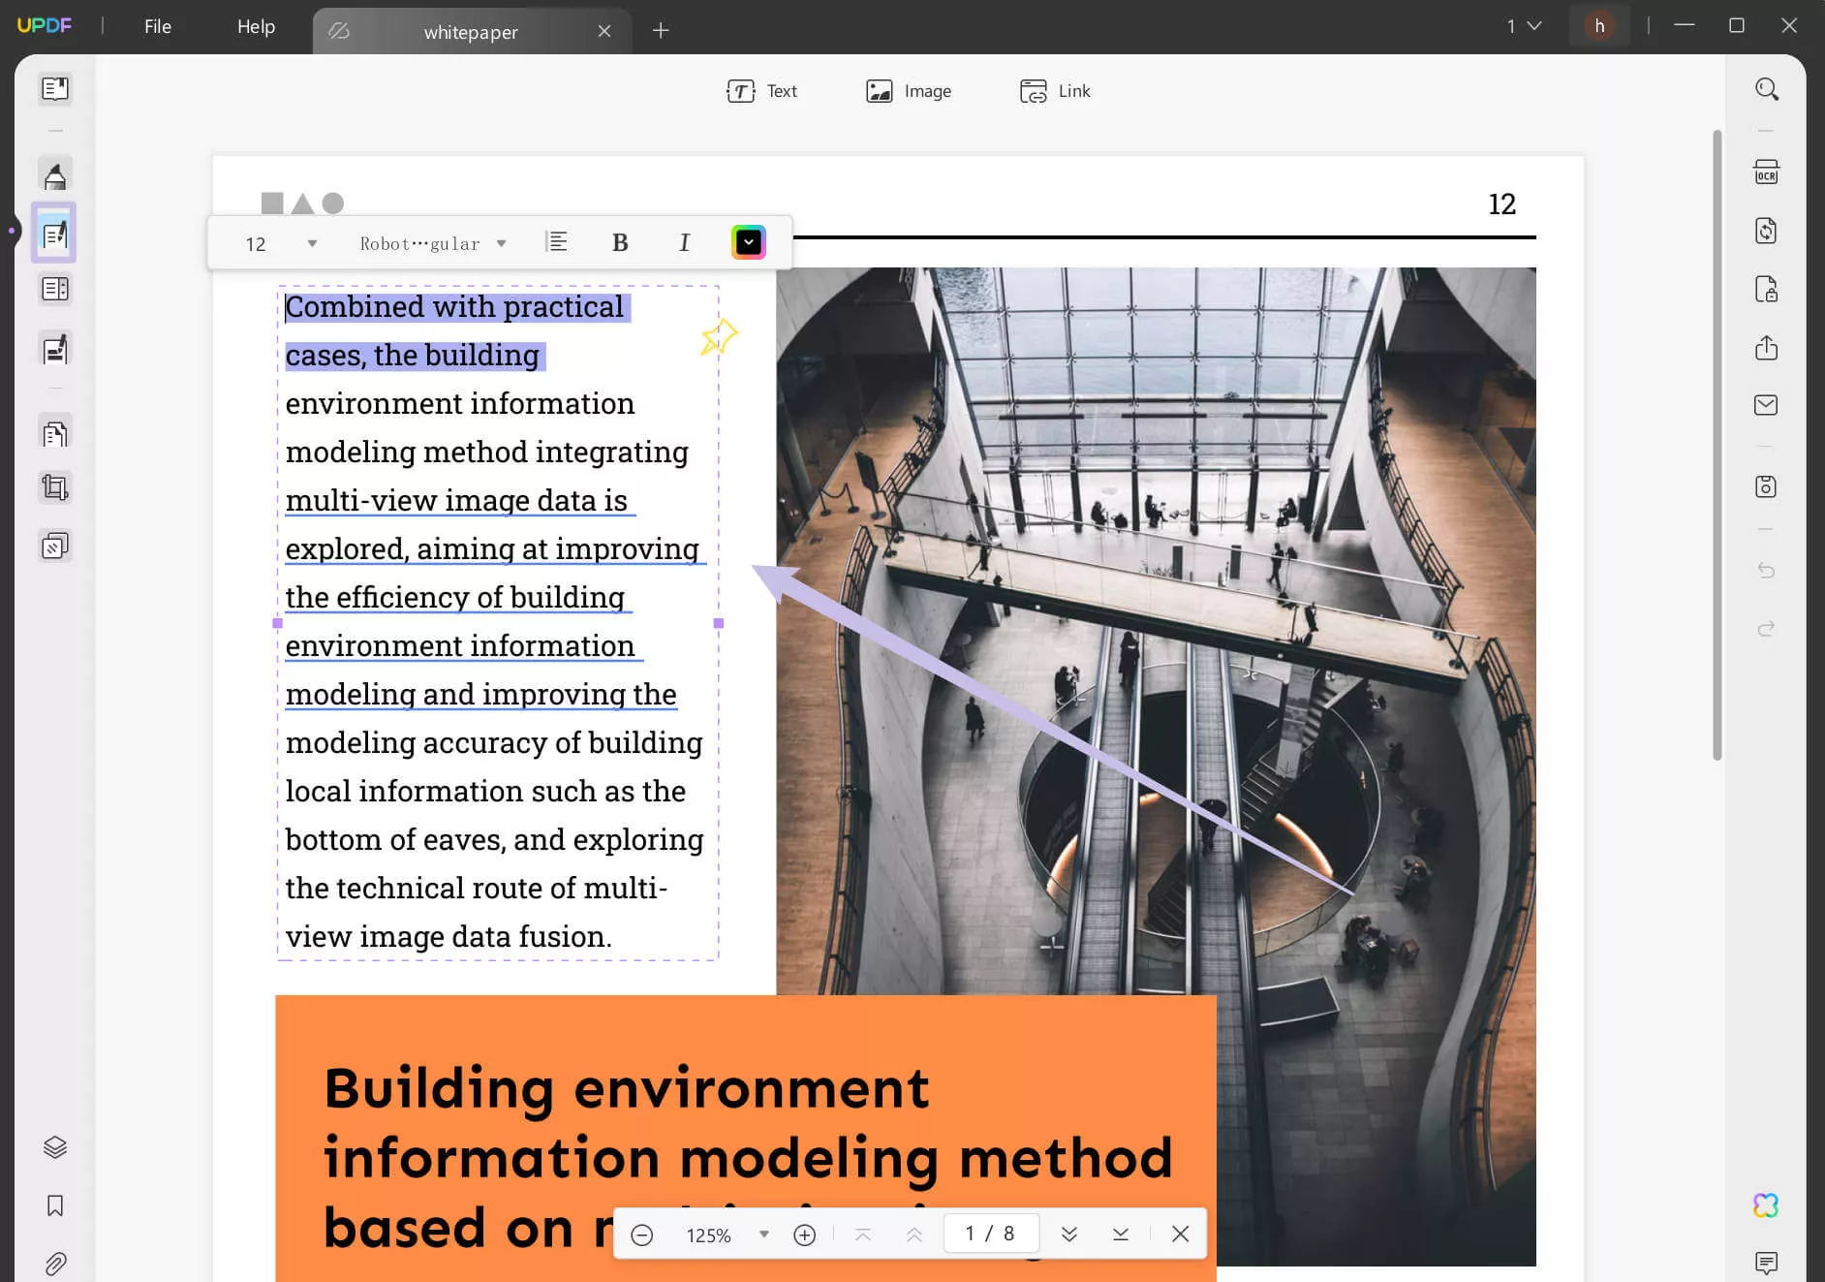The width and height of the screenshot is (1825, 1282).
Task: Send the file by email icon
Action: click(1766, 405)
